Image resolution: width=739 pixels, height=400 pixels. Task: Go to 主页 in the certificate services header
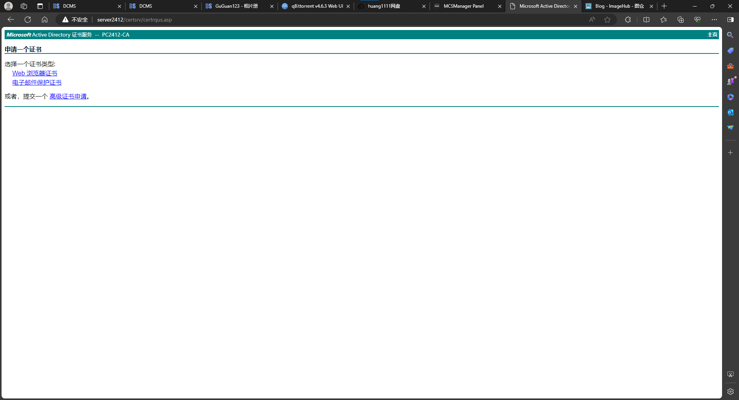click(712, 35)
